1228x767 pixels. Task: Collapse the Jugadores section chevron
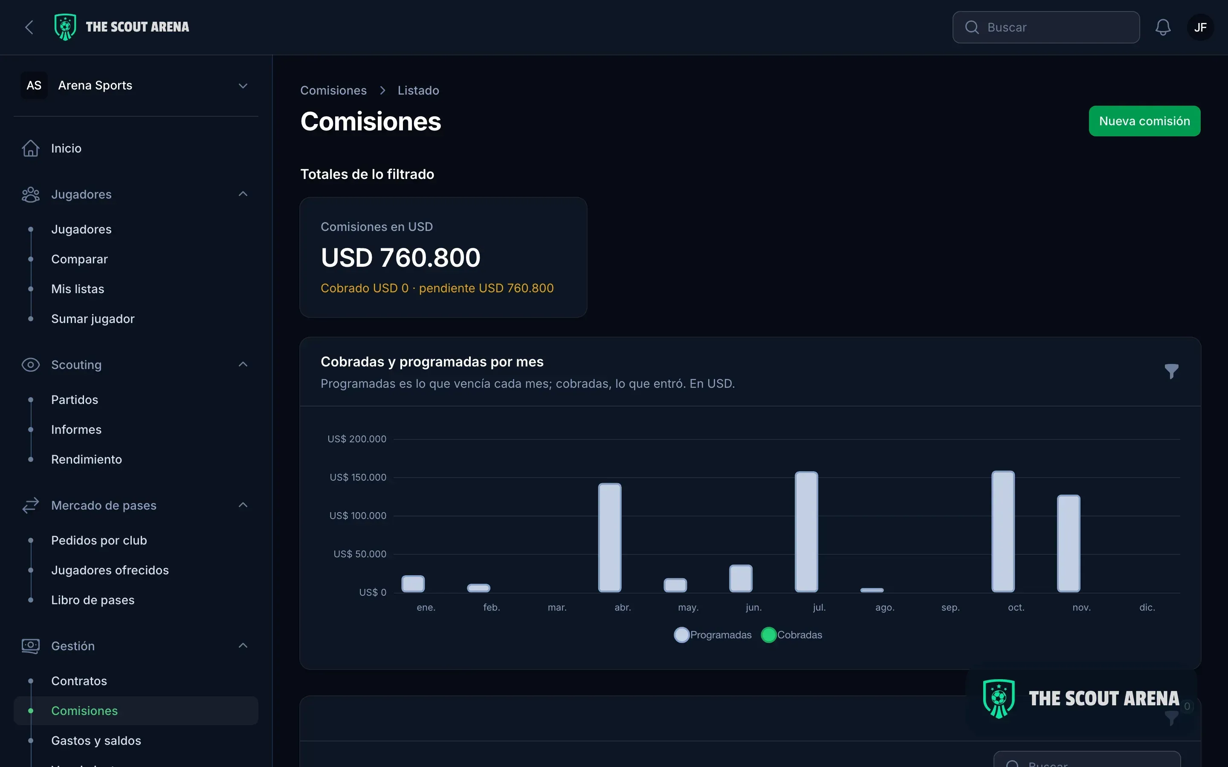coord(243,194)
